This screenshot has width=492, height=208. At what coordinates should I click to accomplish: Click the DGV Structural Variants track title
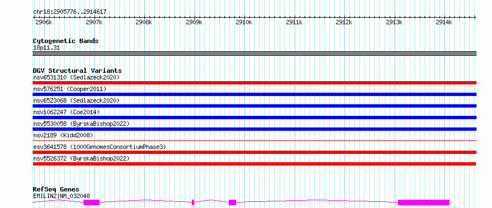click(x=77, y=71)
